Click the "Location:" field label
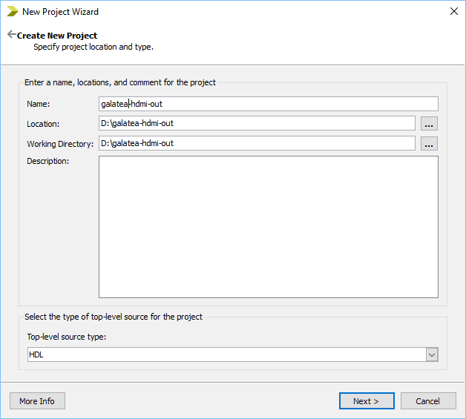This screenshot has width=466, height=419. point(43,124)
